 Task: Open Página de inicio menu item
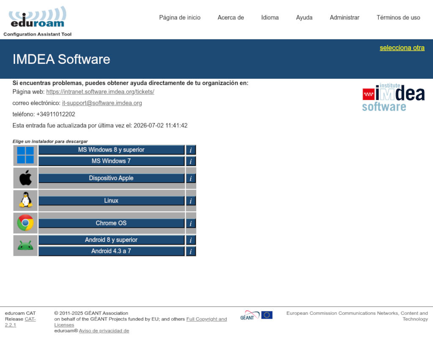pyautogui.click(x=180, y=17)
